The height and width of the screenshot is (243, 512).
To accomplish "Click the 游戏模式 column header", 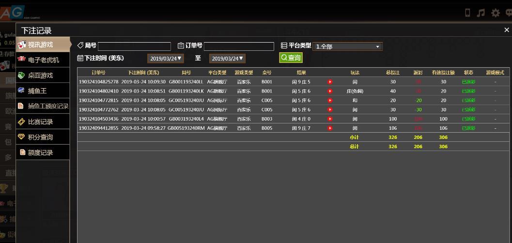I will click(x=495, y=73).
